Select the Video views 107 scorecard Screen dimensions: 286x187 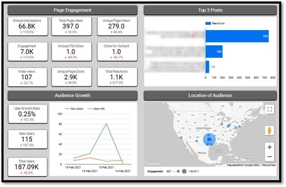point(27,77)
